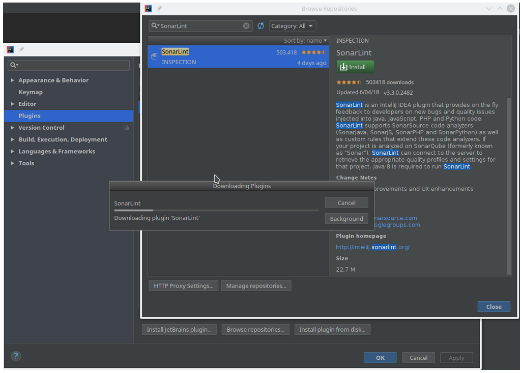Click the star rating above downloads count
Viewport: 522px width, 373px height.
pyautogui.click(x=349, y=82)
